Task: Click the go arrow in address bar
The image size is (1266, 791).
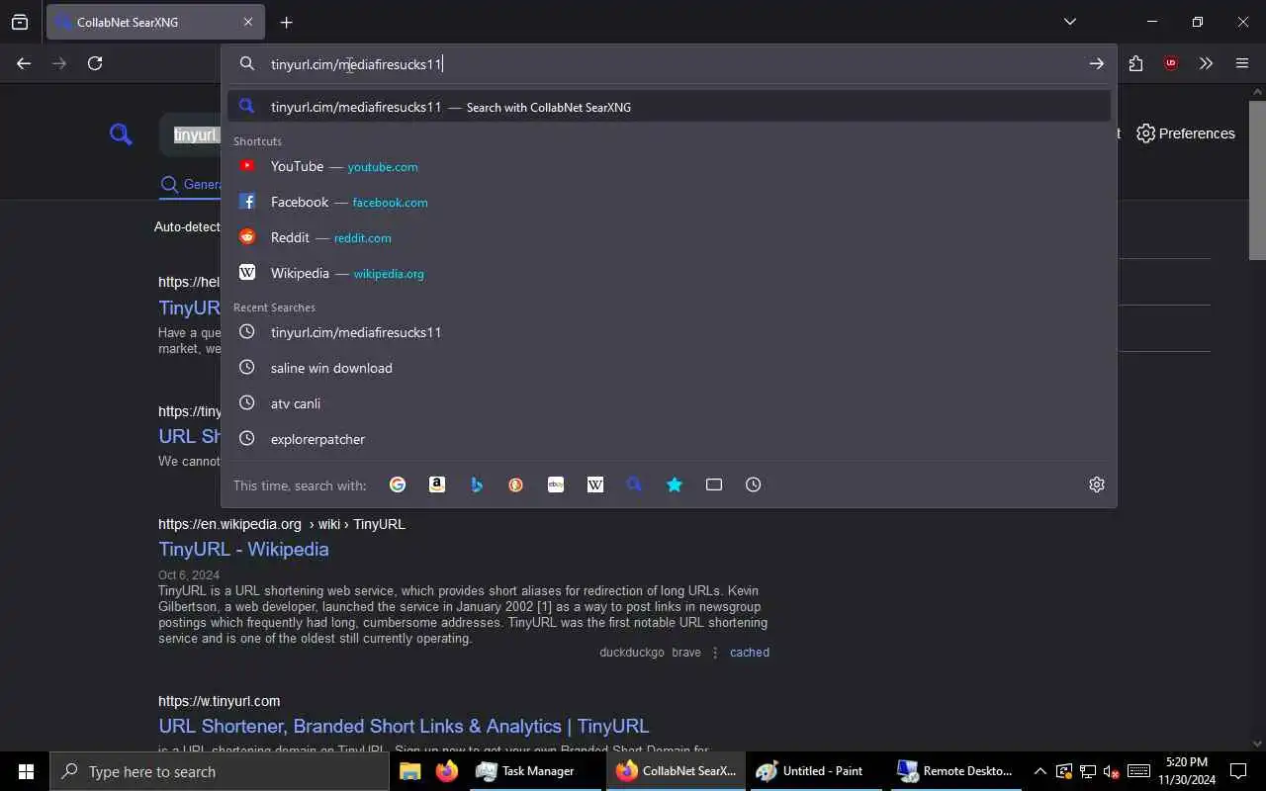Action: point(1096,63)
